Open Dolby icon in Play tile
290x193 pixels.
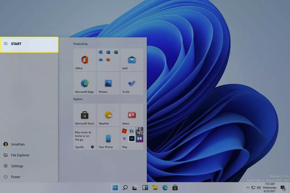coord(140,138)
